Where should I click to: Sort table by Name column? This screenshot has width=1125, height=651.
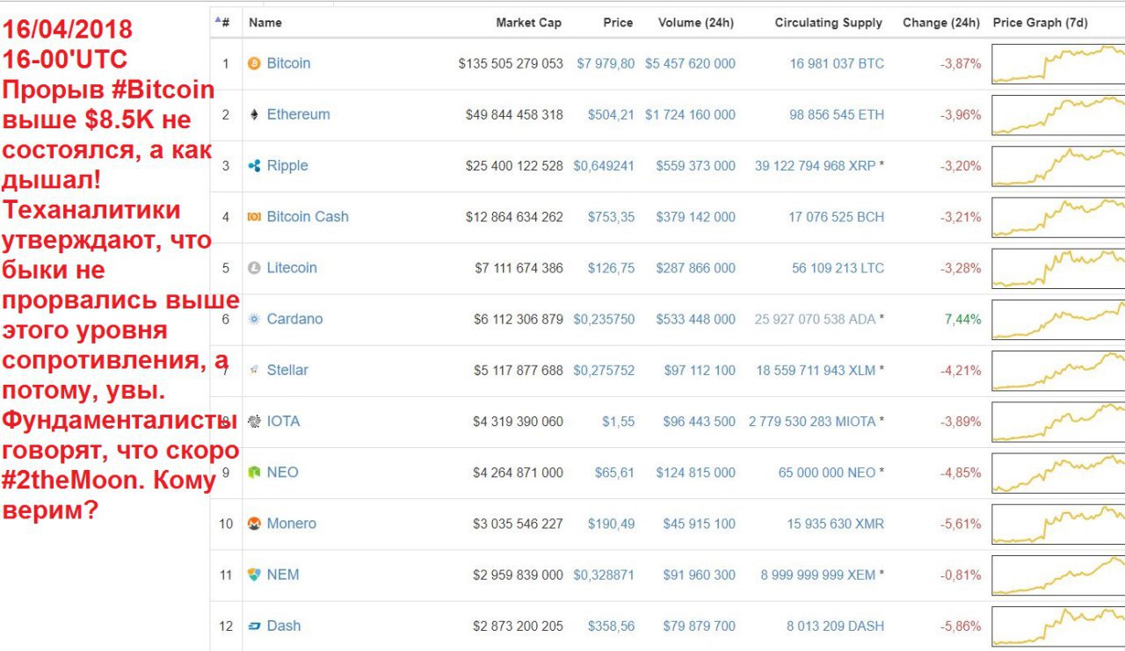[x=265, y=23]
